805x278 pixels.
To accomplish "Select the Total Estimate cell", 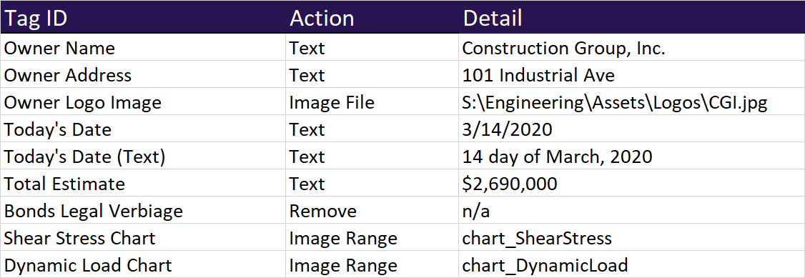I will (143, 184).
